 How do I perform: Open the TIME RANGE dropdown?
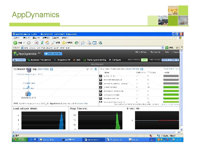[x=170, y=60]
